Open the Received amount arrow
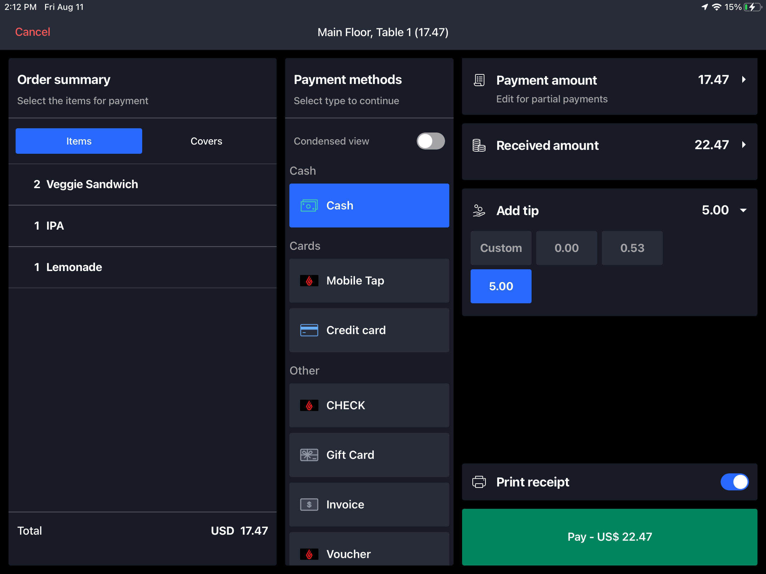766x574 pixels. 744,145
